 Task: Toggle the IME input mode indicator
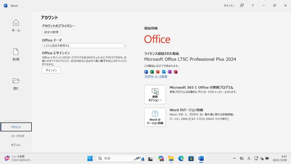[249, 159]
